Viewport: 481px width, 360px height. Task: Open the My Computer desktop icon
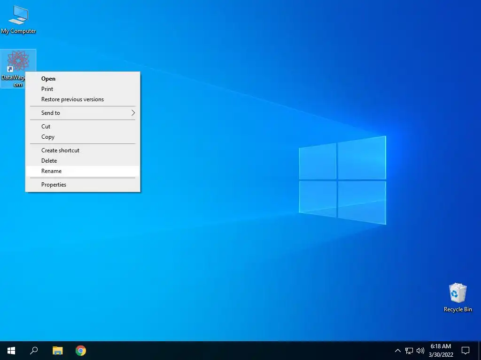pyautogui.click(x=18, y=20)
